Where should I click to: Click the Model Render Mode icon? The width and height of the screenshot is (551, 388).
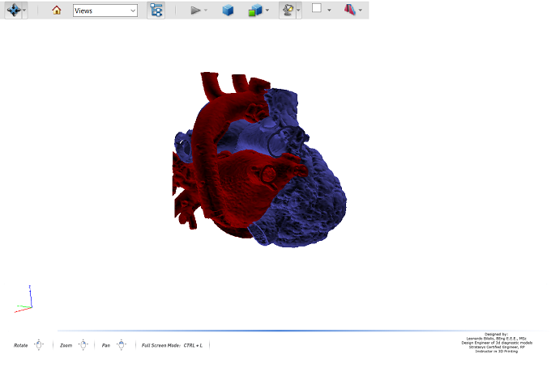[255, 11]
